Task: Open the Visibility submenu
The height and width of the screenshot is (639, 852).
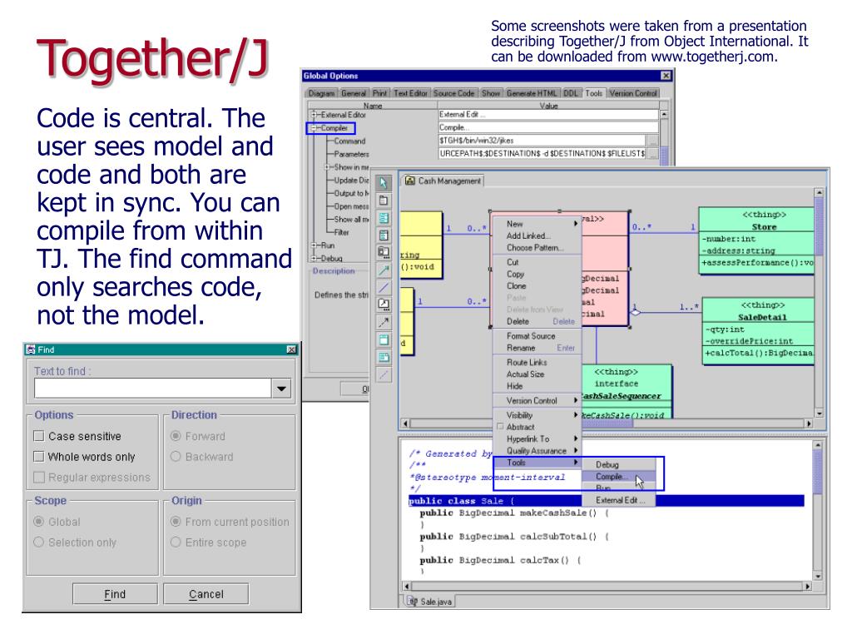Action: (x=537, y=415)
